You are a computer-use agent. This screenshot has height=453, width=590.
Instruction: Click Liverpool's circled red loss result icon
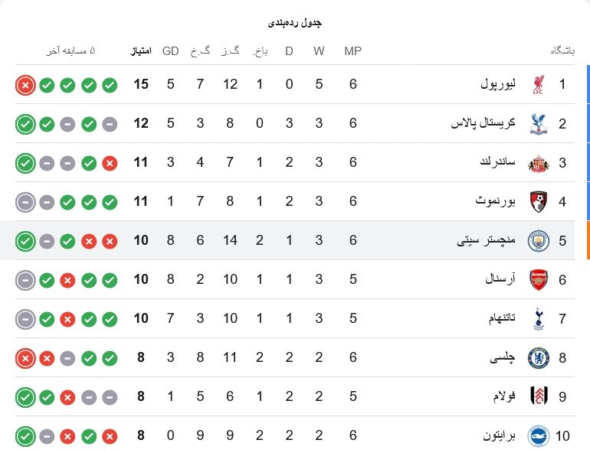coord(25,85)
